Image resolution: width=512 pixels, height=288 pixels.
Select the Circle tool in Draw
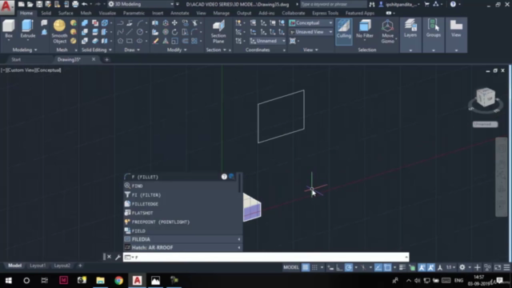pos(140,32)
